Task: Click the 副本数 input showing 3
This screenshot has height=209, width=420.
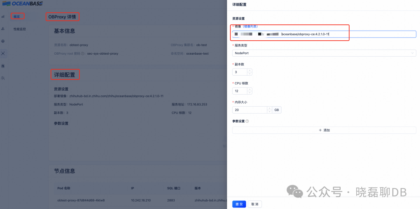Action: click(240, 72)
